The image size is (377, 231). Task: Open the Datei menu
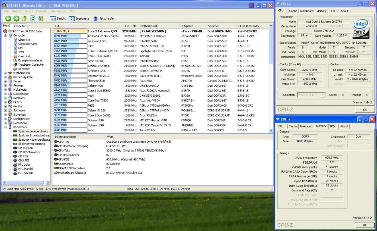tap(6, 11)
